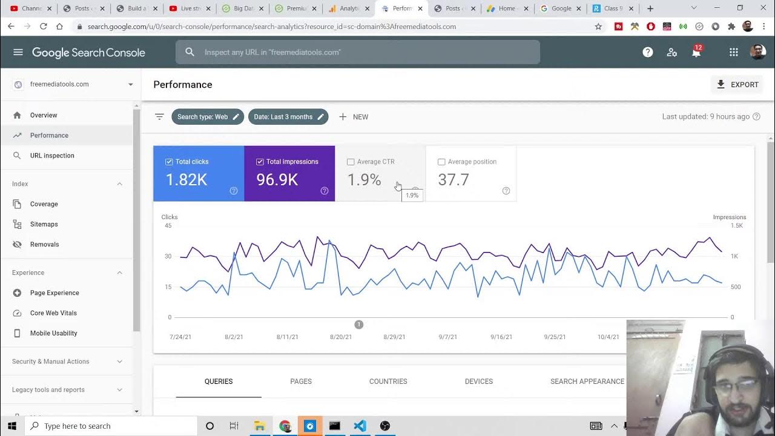This screenshot has height=436, width=775.
Task: Open the freemediatools.com property dropdown
Action: pyautogui.click(x=130, y=84)
